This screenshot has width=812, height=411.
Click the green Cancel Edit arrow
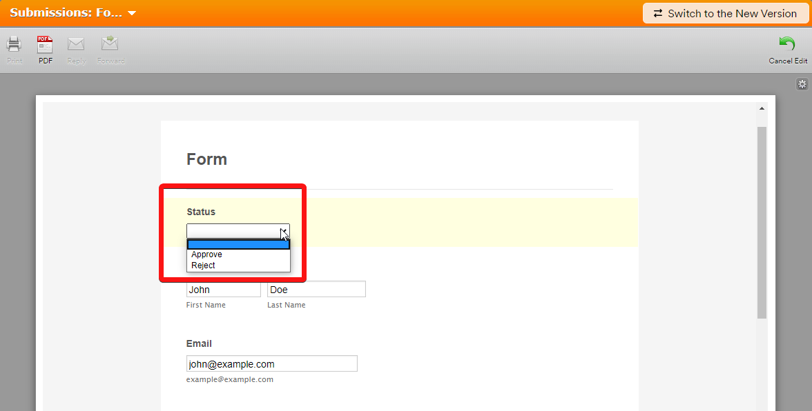tap(787, 46)
